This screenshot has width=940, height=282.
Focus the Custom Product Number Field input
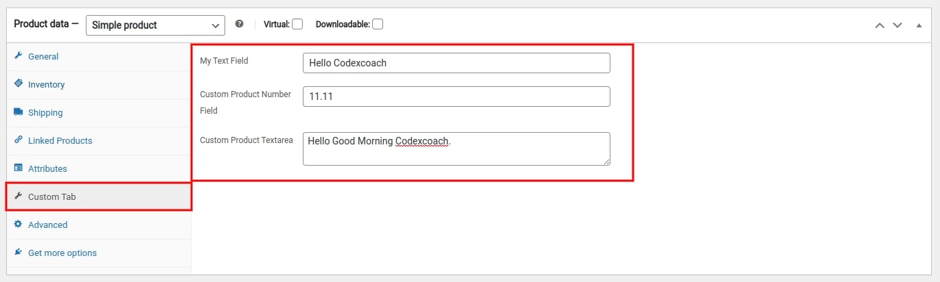456,97
